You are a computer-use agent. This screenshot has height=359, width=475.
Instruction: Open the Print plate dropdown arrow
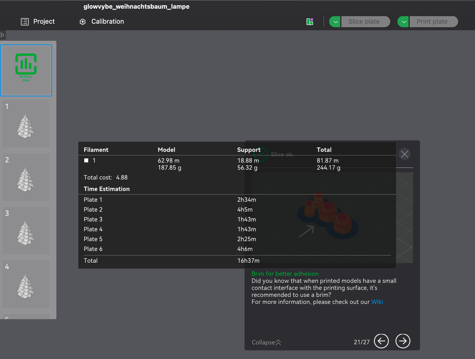click(403, 22)
